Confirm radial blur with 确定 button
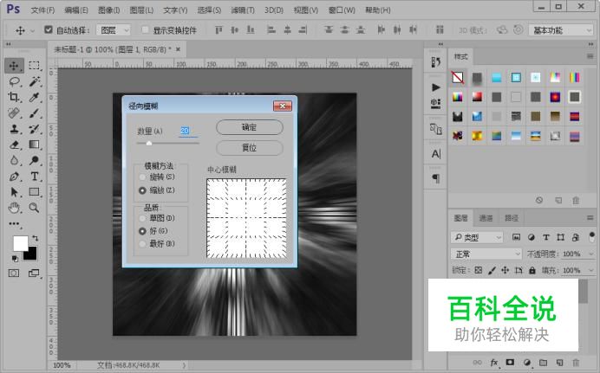The width and height of the screenshot is (600, 373). tap(250, 127)
